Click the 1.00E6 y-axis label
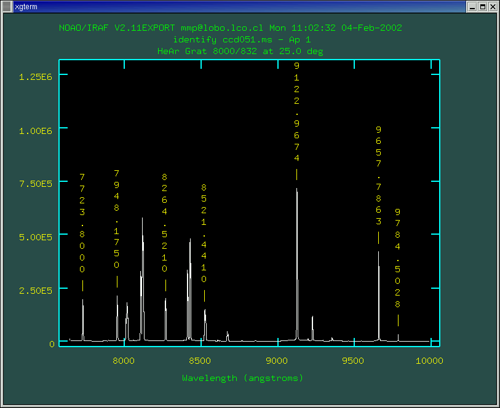The width and height of the screenshot is (500, 408). click(36, 131)
